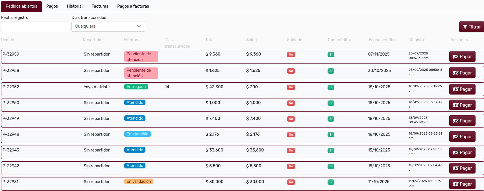The width and height of the screenshot is (484, 191).
Task: Switch to the Pagos tab
Action: click(x=52, y=6)
